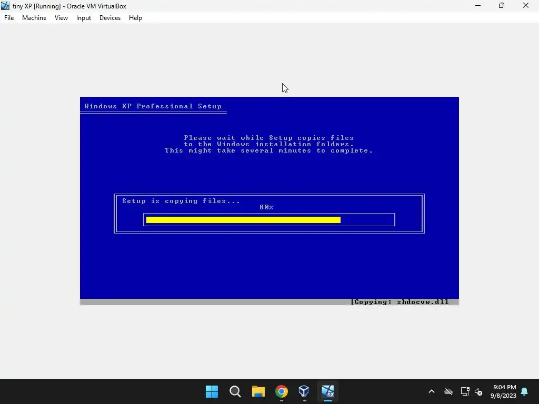Open the Windows Start menu

pos(212,391)
